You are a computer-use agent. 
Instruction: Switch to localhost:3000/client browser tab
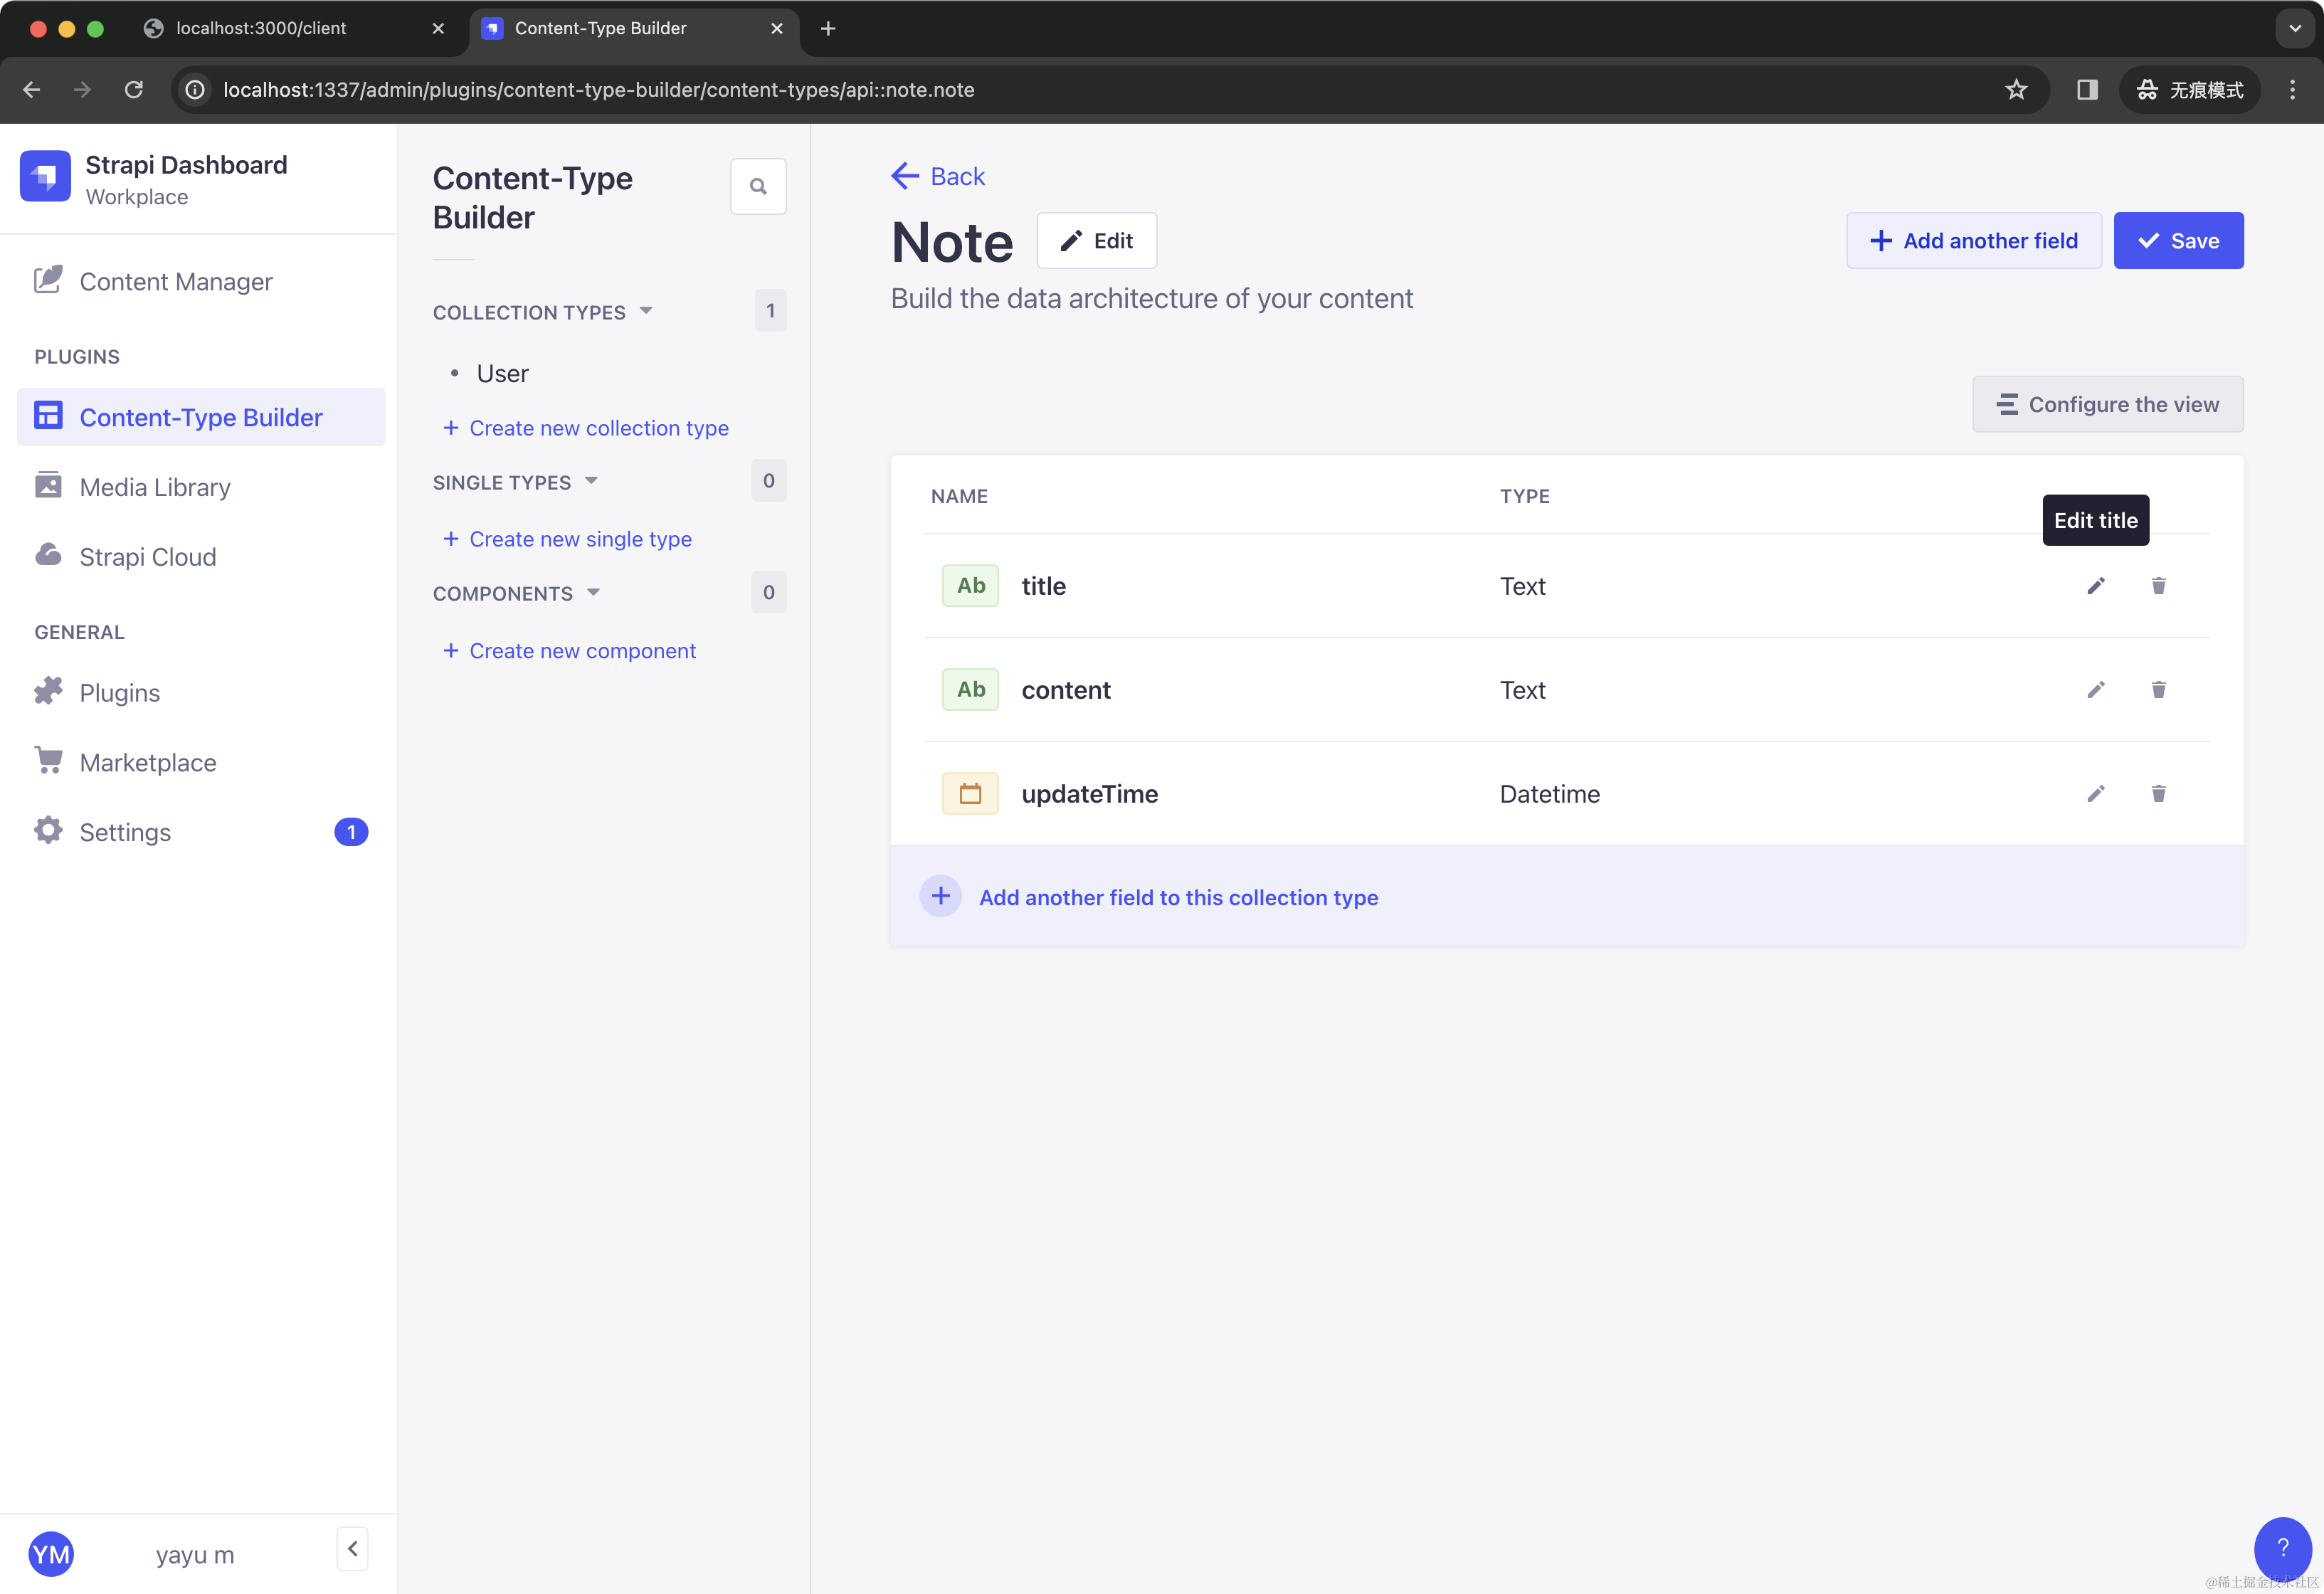(x=261, y=28)
